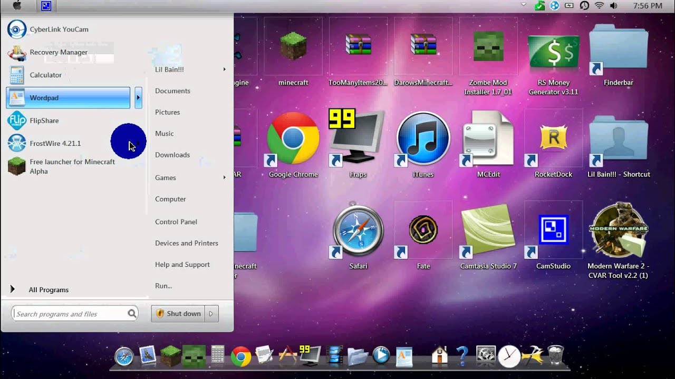Open zombie face icon in dock

point(194,356)
